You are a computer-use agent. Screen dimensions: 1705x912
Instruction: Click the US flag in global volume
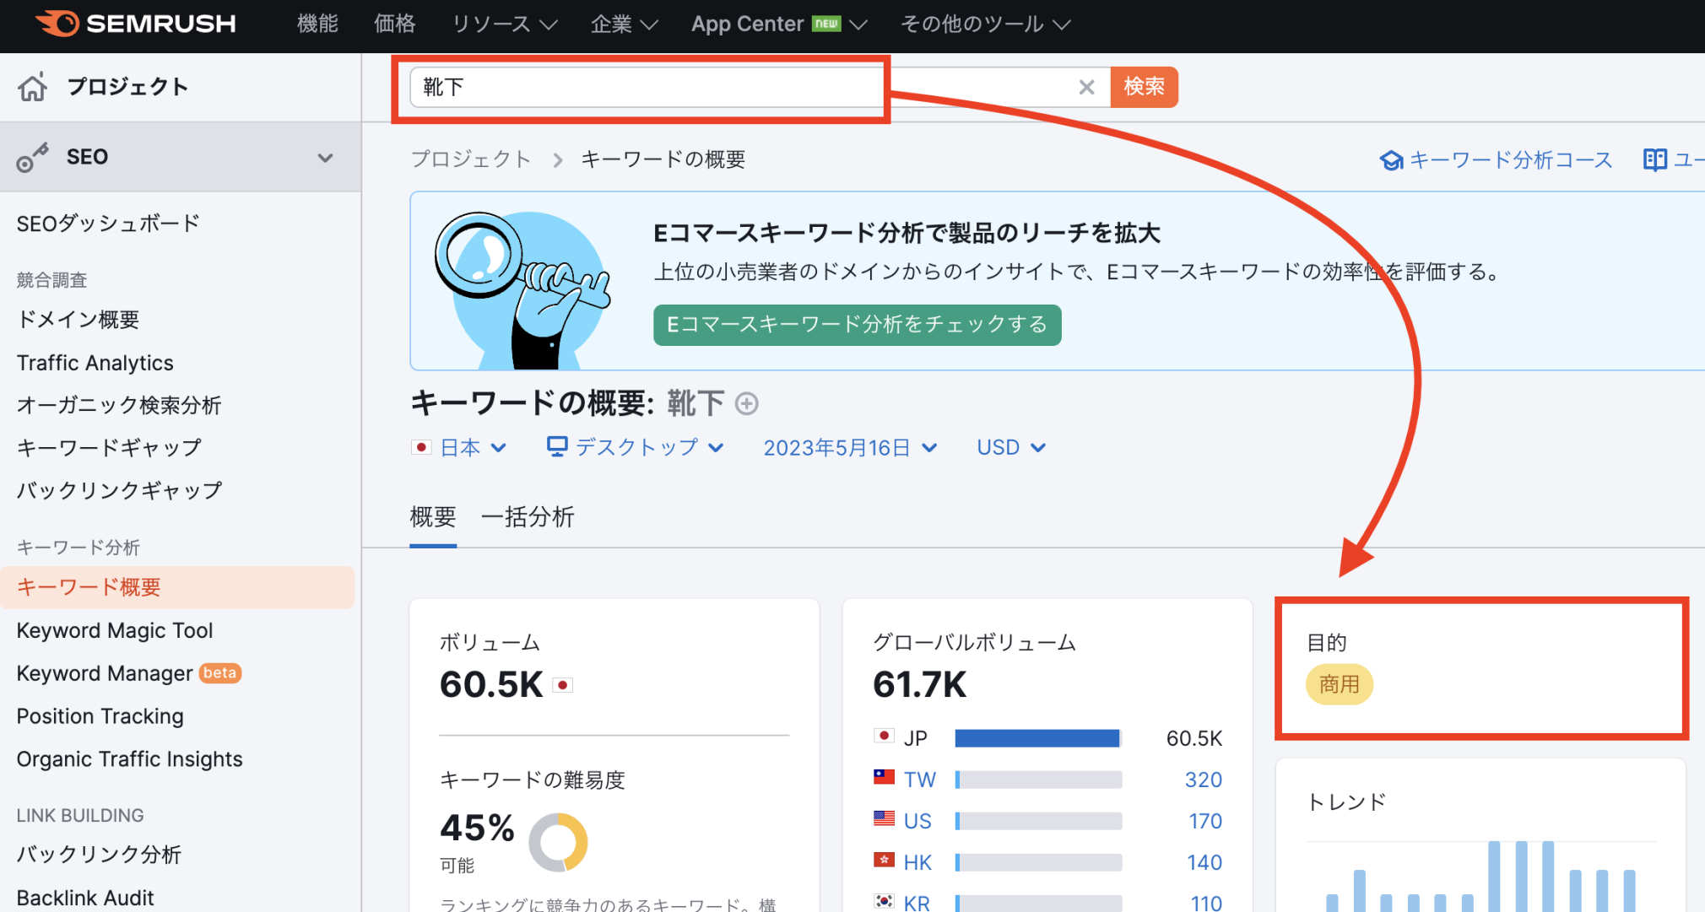tap(884, 818)
